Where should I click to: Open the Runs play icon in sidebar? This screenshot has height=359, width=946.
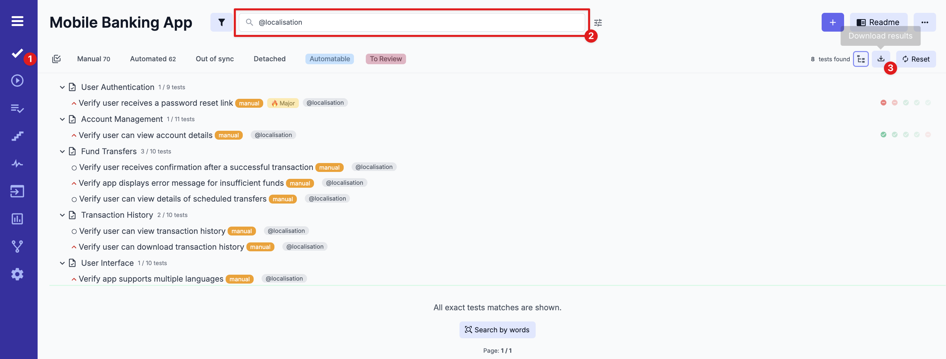17,81
